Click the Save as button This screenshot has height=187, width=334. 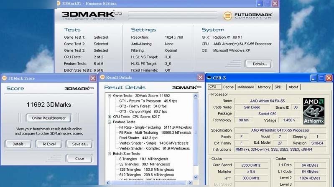click(x=80, y=144)
